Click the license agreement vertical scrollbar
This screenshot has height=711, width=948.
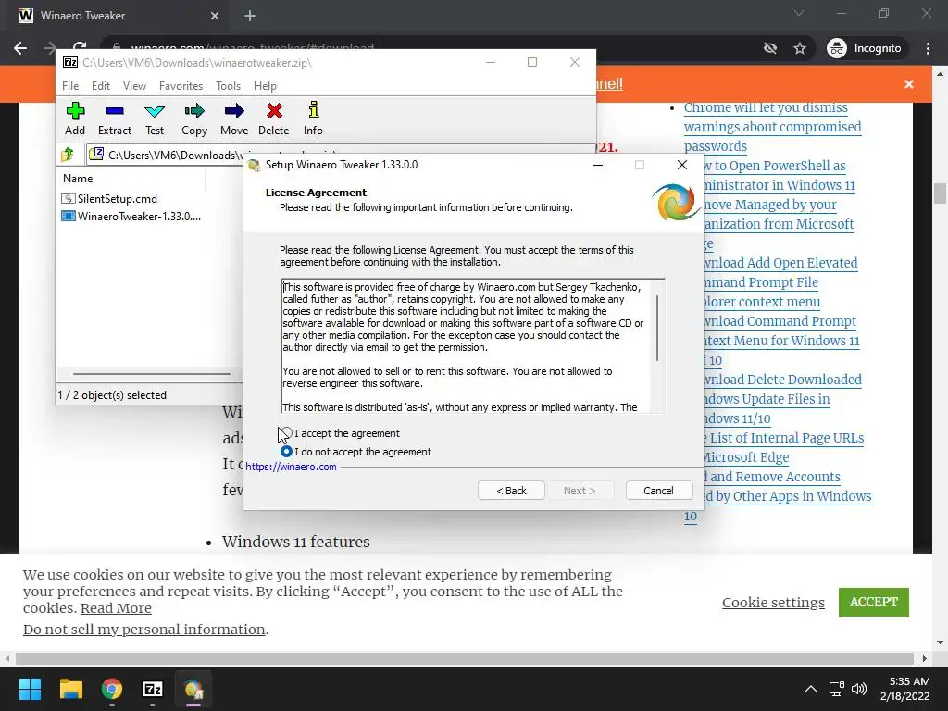[x=657, y=329]
